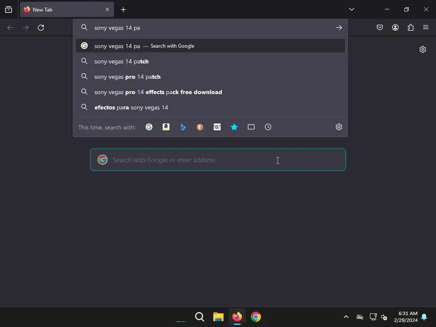The height and width of the screenshot is (327, 436).
Task: Choose 'sony vegas pro 14 effects pack free download'
Action: 210,92
